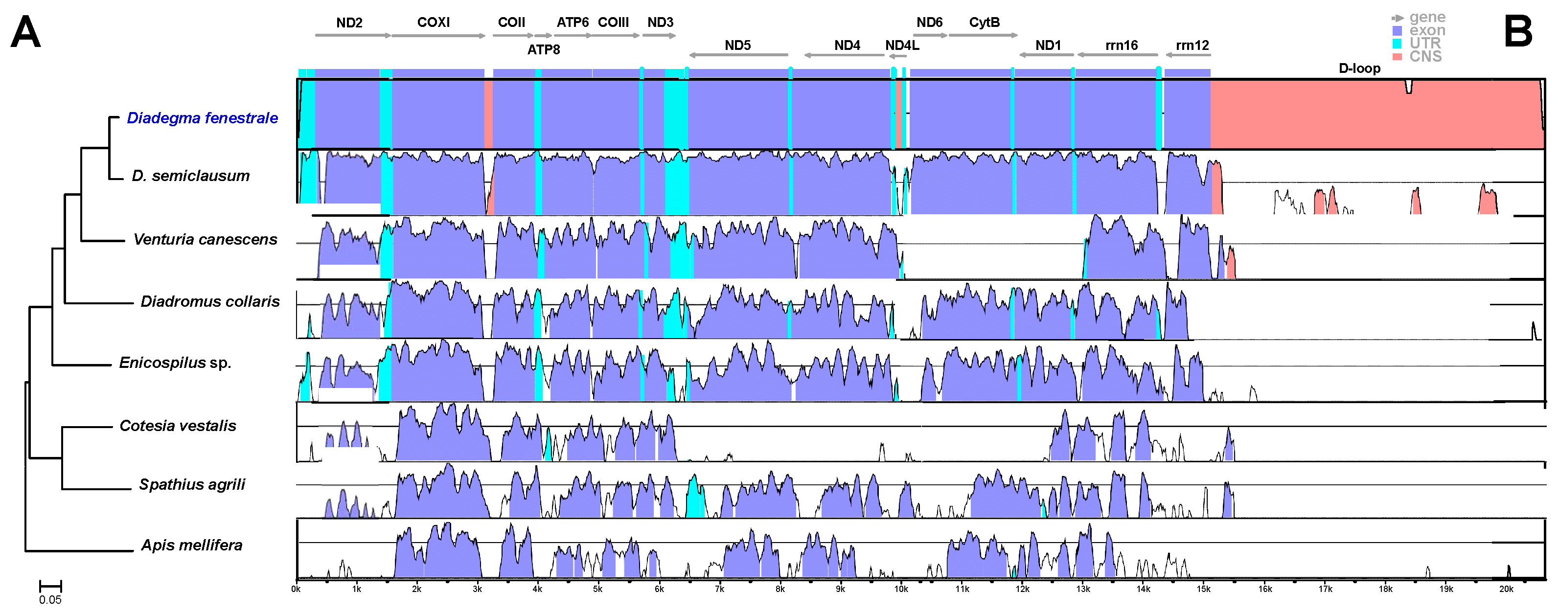This screenshot has width=1559, height=614.
Task: Click the rrn16 gene arrow
Action: (1117, 55)
